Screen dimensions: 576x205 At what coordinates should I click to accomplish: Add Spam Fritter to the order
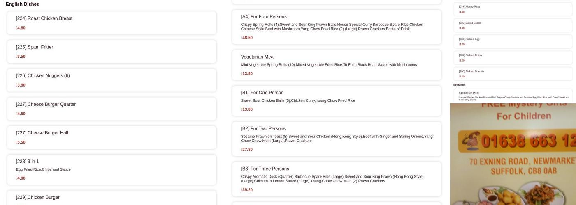click(111, 52)
